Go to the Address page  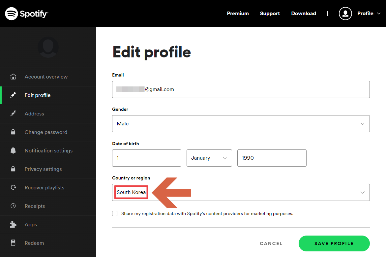pos(48,114)
